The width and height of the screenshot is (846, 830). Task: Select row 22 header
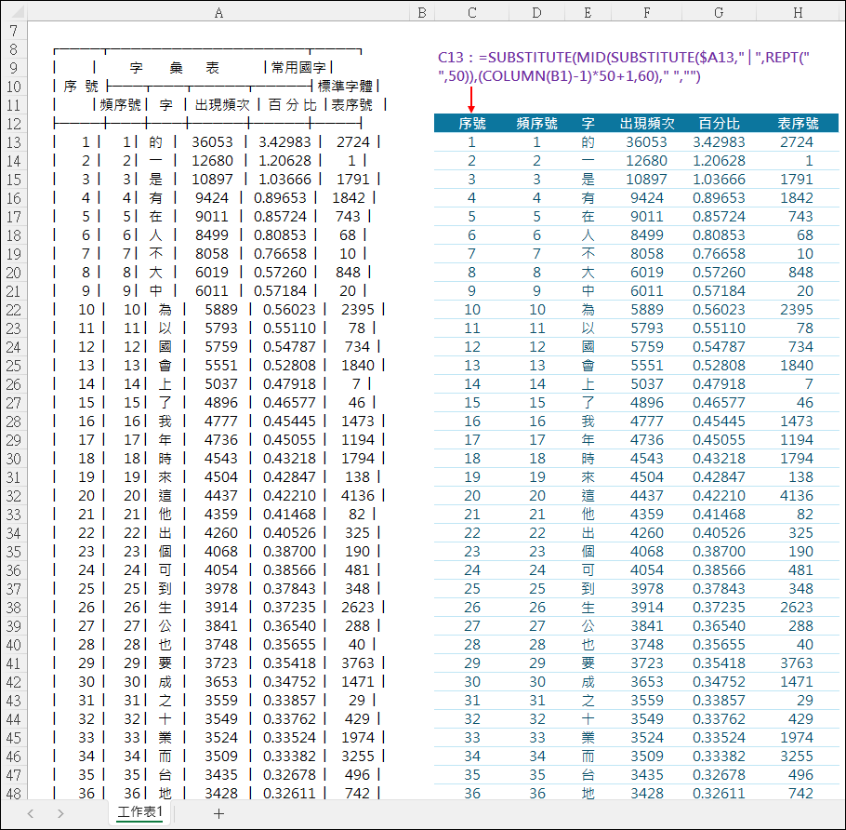coord(14,310)
